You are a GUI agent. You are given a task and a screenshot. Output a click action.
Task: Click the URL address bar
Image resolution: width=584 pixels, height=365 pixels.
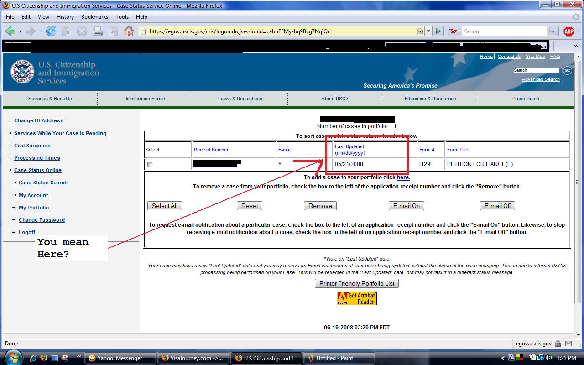click(281, 31)
